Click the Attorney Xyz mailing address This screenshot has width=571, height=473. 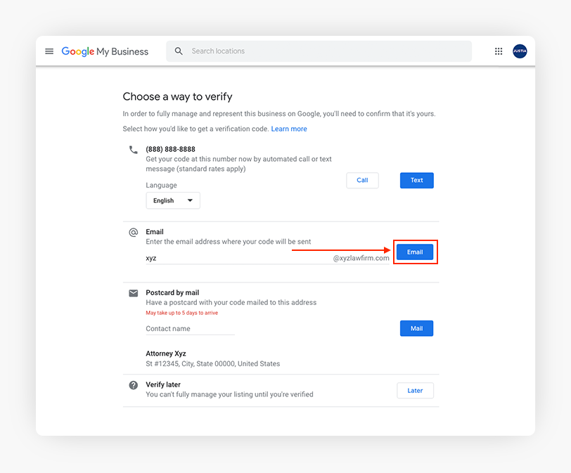click(x=212, y=359)
